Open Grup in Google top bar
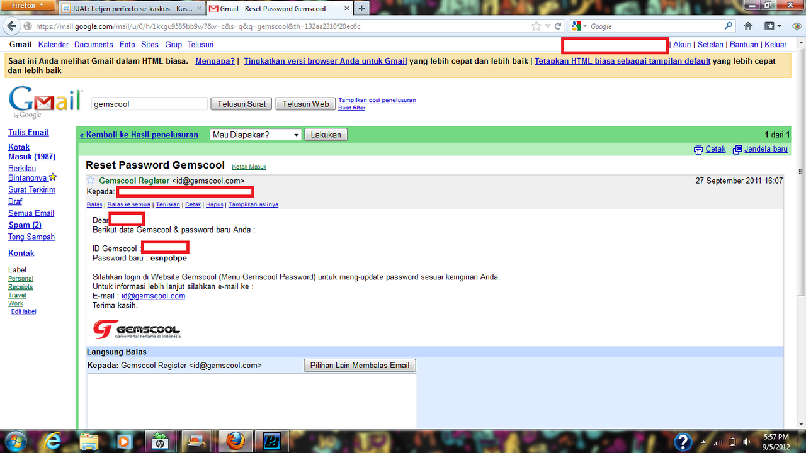Image resolution: width=806 pixels, height=453 pixels. pos(173,45)
